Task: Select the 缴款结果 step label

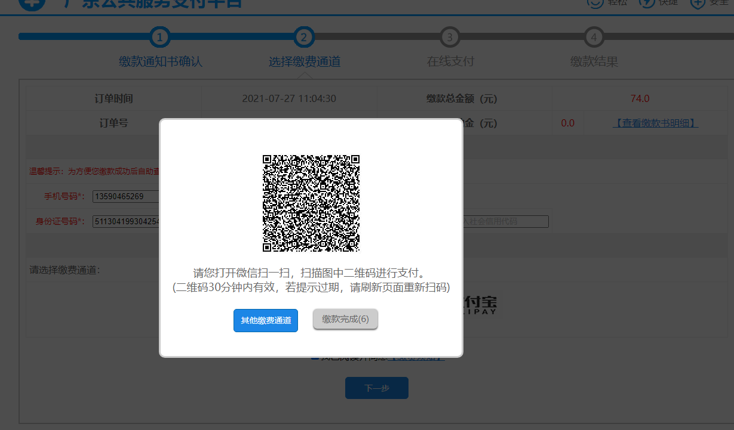Action: [594, 61]
